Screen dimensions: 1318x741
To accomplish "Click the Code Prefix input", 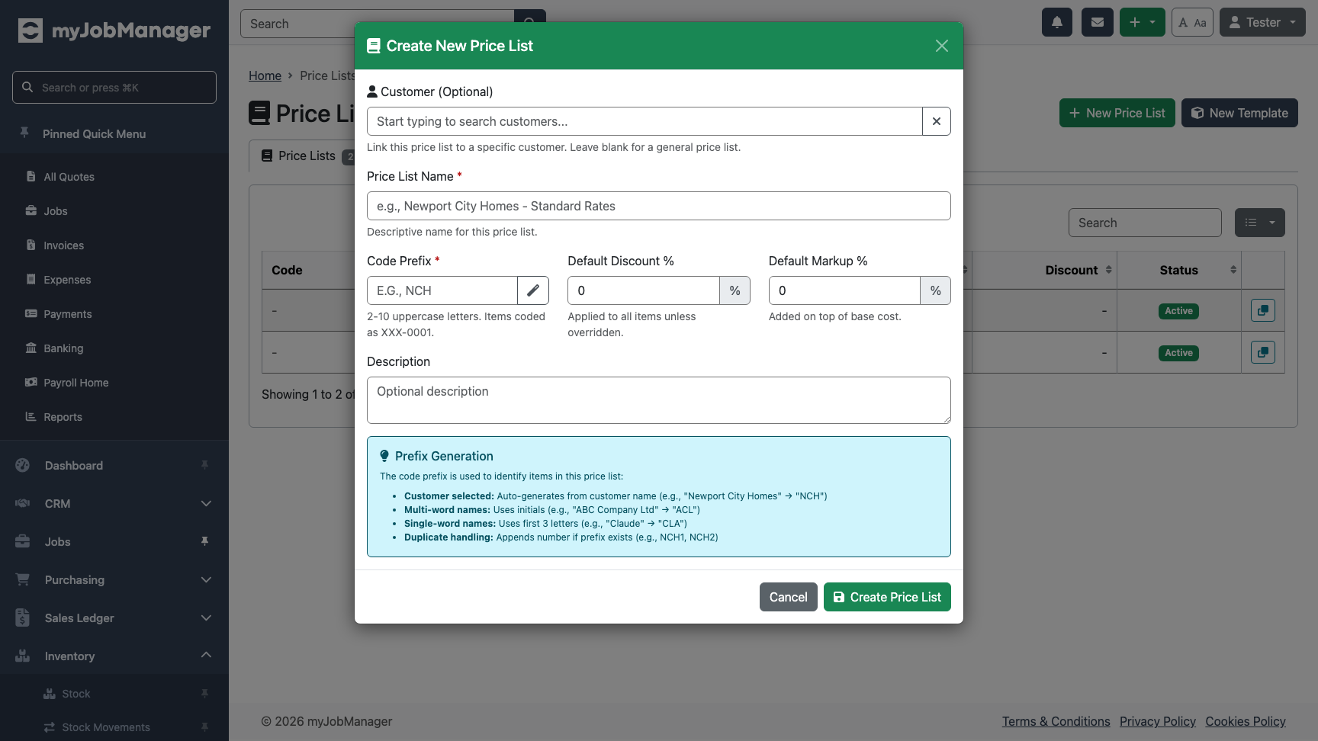I will 442,290.
